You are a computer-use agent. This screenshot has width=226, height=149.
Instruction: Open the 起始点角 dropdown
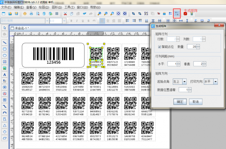click(184, 82)
